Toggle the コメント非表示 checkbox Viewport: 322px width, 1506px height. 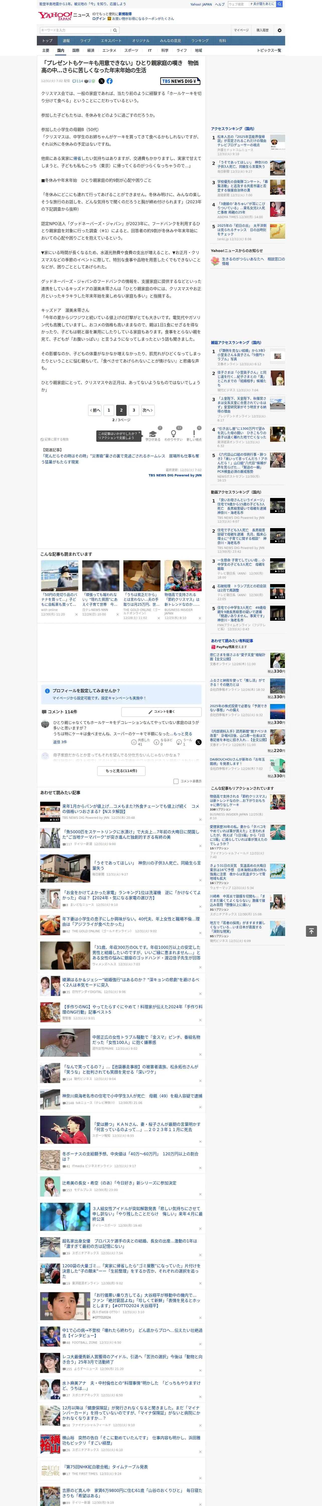tap(176, 781)
